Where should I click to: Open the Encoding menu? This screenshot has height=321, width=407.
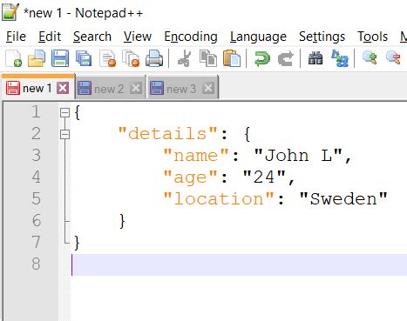(191, 37)
